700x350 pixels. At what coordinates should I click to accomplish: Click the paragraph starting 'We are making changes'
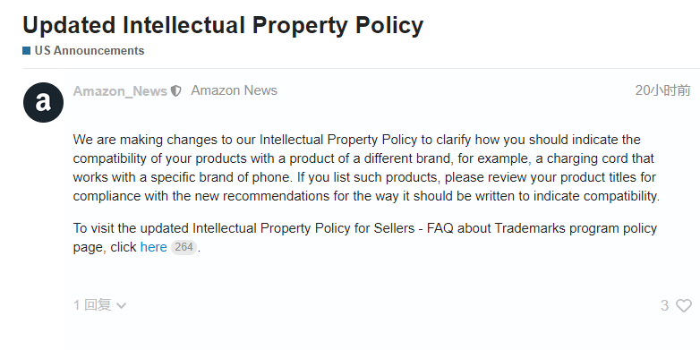click(366, 168)
